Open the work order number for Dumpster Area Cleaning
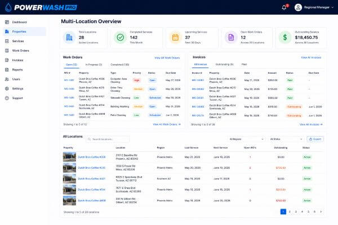This screenshot has height=225, width=338. (x=69, y=80)
